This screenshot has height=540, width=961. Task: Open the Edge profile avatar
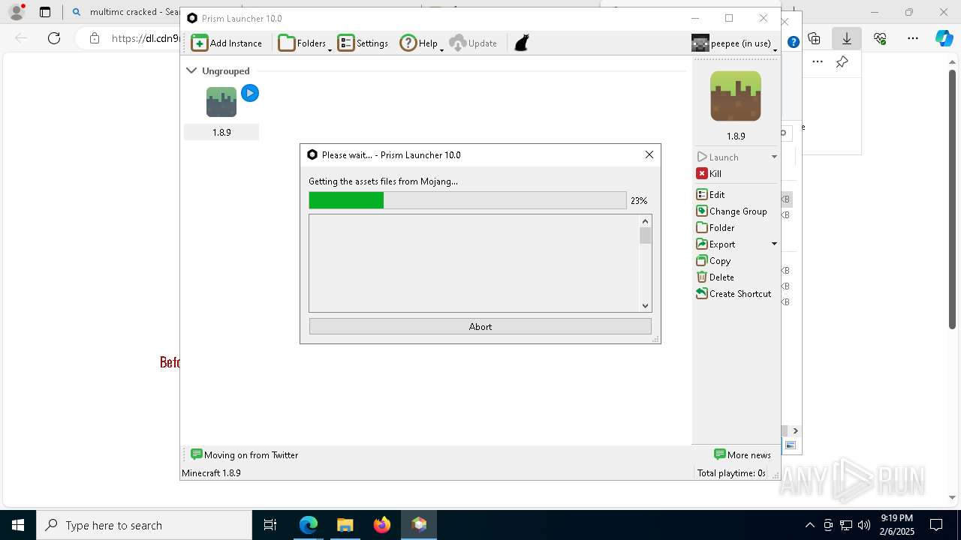point(17,12)
